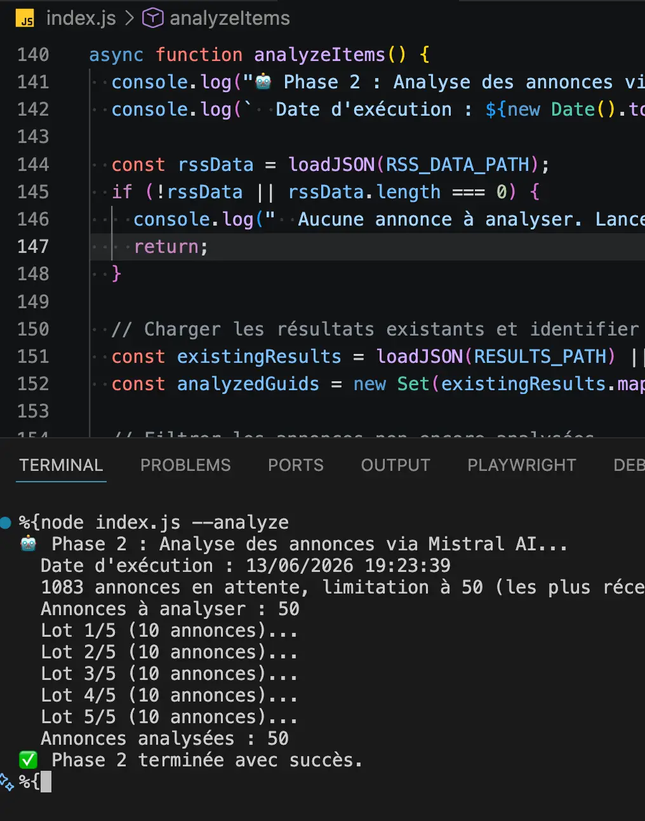Click the analyzeItems symbol cube icon
Image resolution: width=645 pixels, height=821 pixels.
tap(152, 18)
